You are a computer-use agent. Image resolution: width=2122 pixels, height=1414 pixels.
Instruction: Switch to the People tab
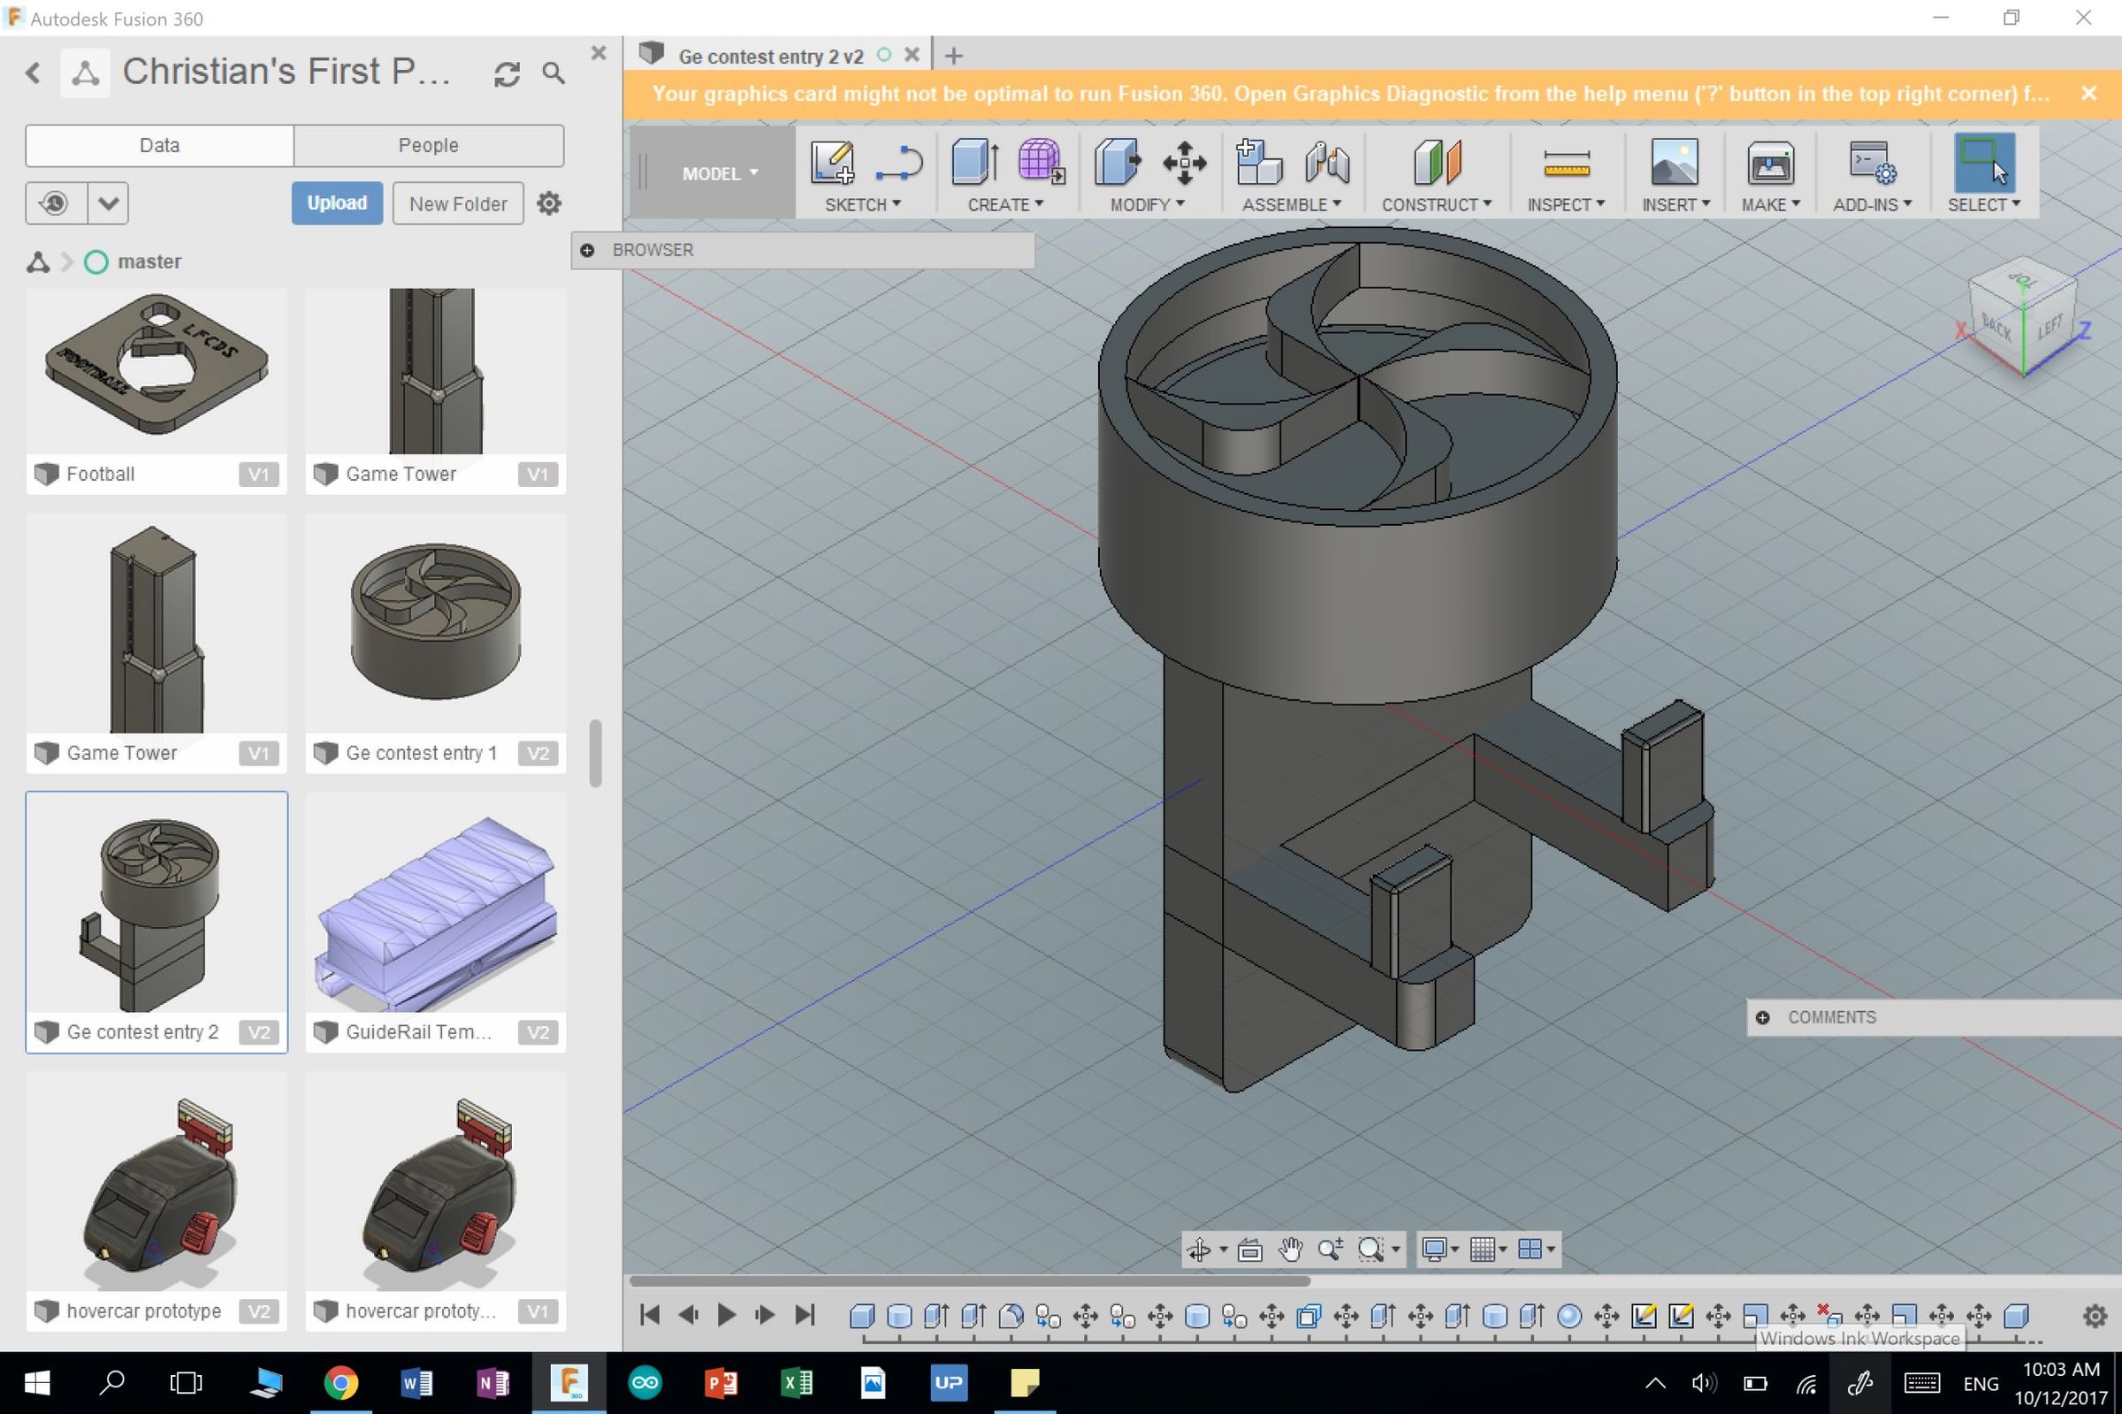tap(429, 145)
